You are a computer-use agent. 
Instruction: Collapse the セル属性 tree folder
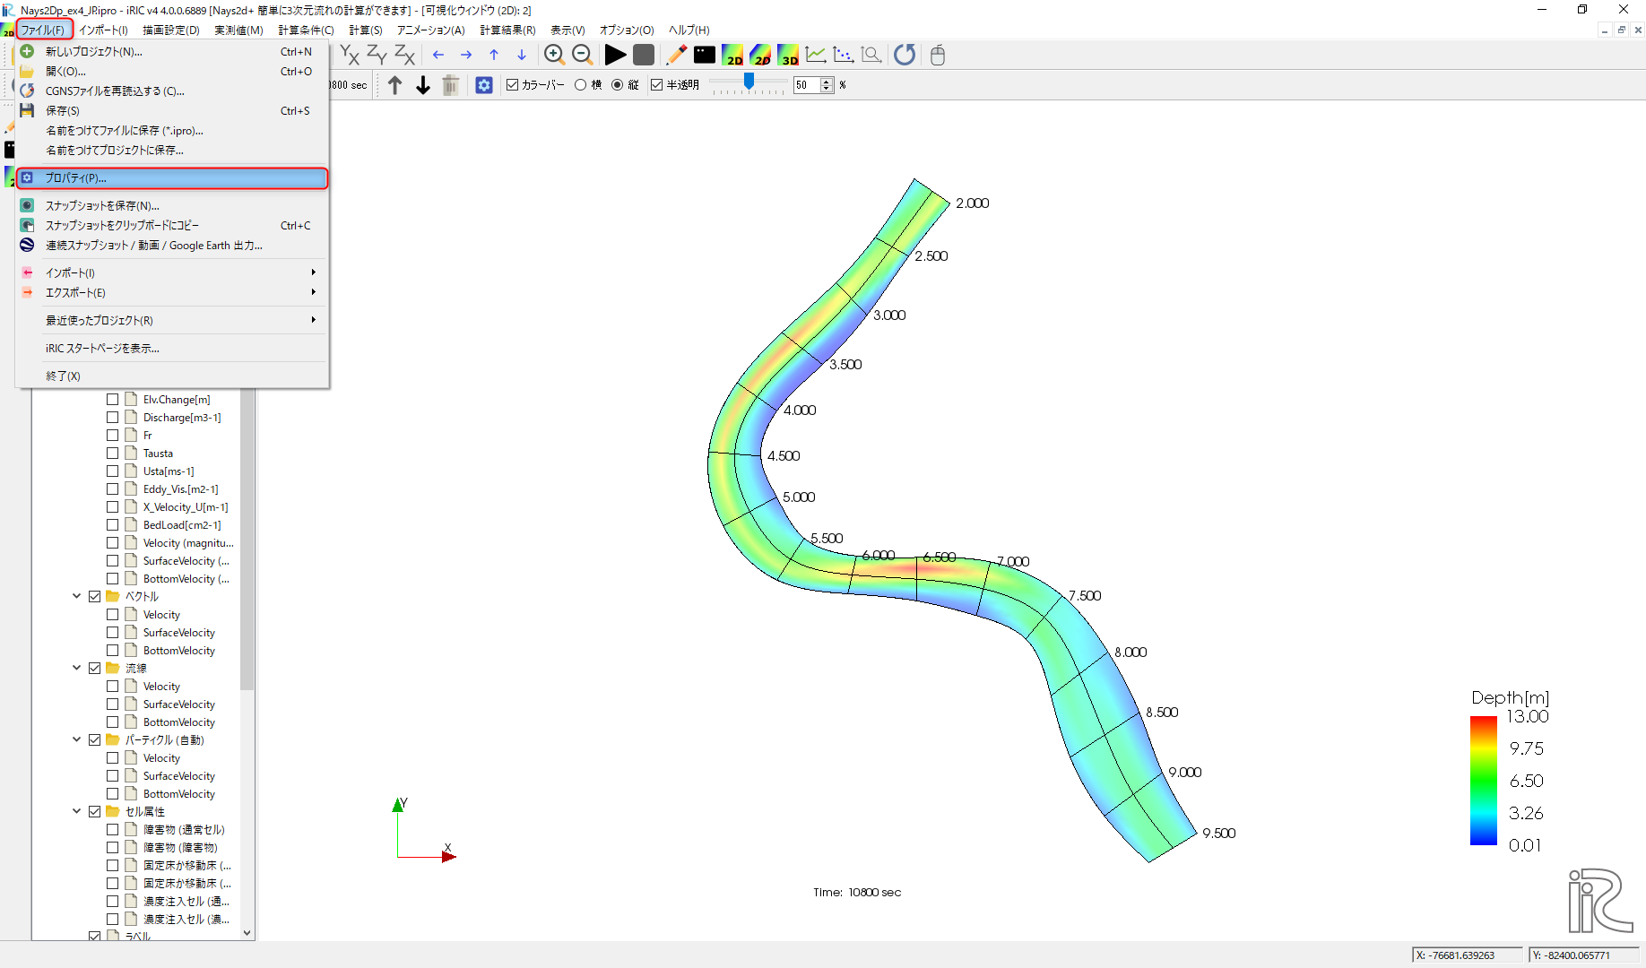pos(77,811)
